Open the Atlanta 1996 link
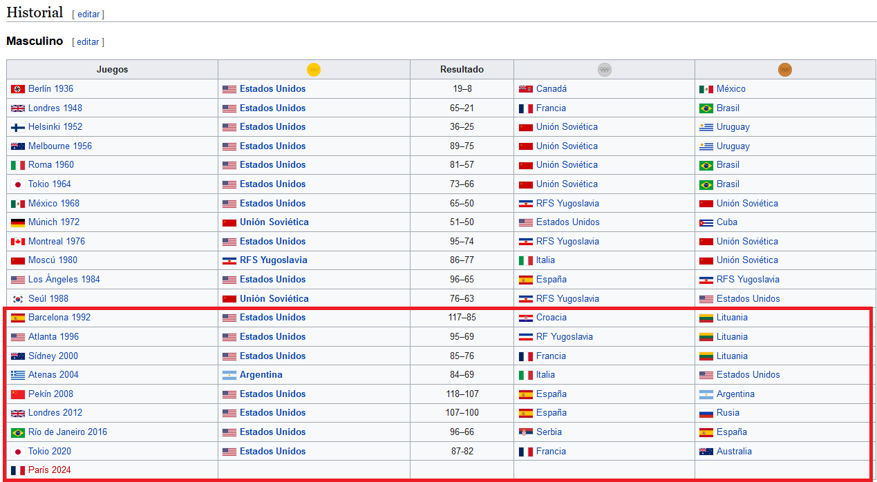This screenshot has height=482, width=877. point(54,337)
